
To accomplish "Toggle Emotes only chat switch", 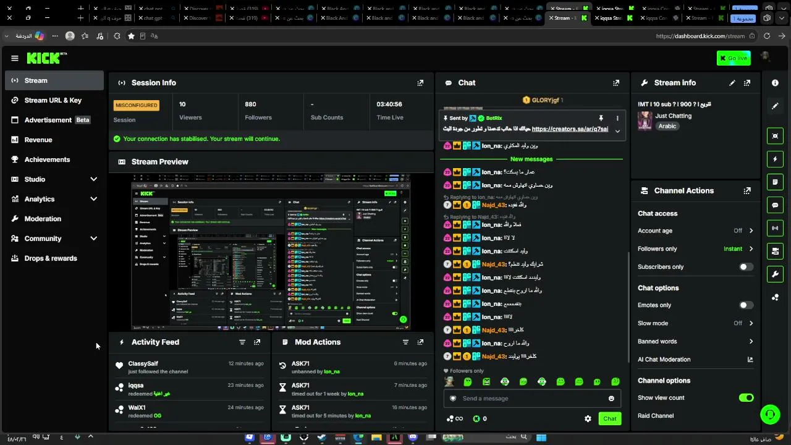I will (746, 305).
